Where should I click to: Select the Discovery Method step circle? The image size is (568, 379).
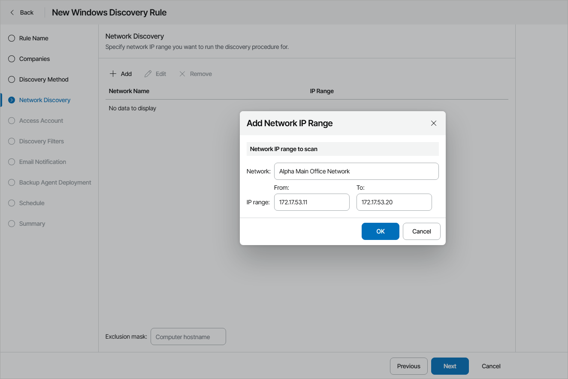pyautogui.click(x=11, y=79)
